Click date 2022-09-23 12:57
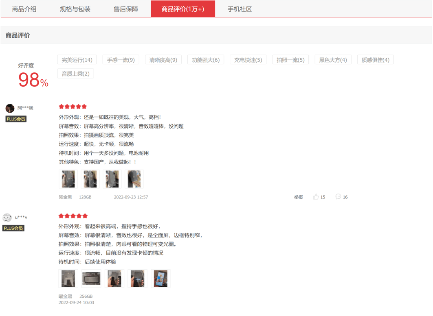Image resolution: width=433 pixels, height=316 pixels. point(131,197)
